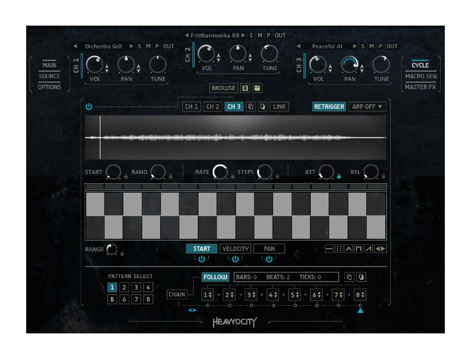Mute channel 1 with the M button

(148, 47)
